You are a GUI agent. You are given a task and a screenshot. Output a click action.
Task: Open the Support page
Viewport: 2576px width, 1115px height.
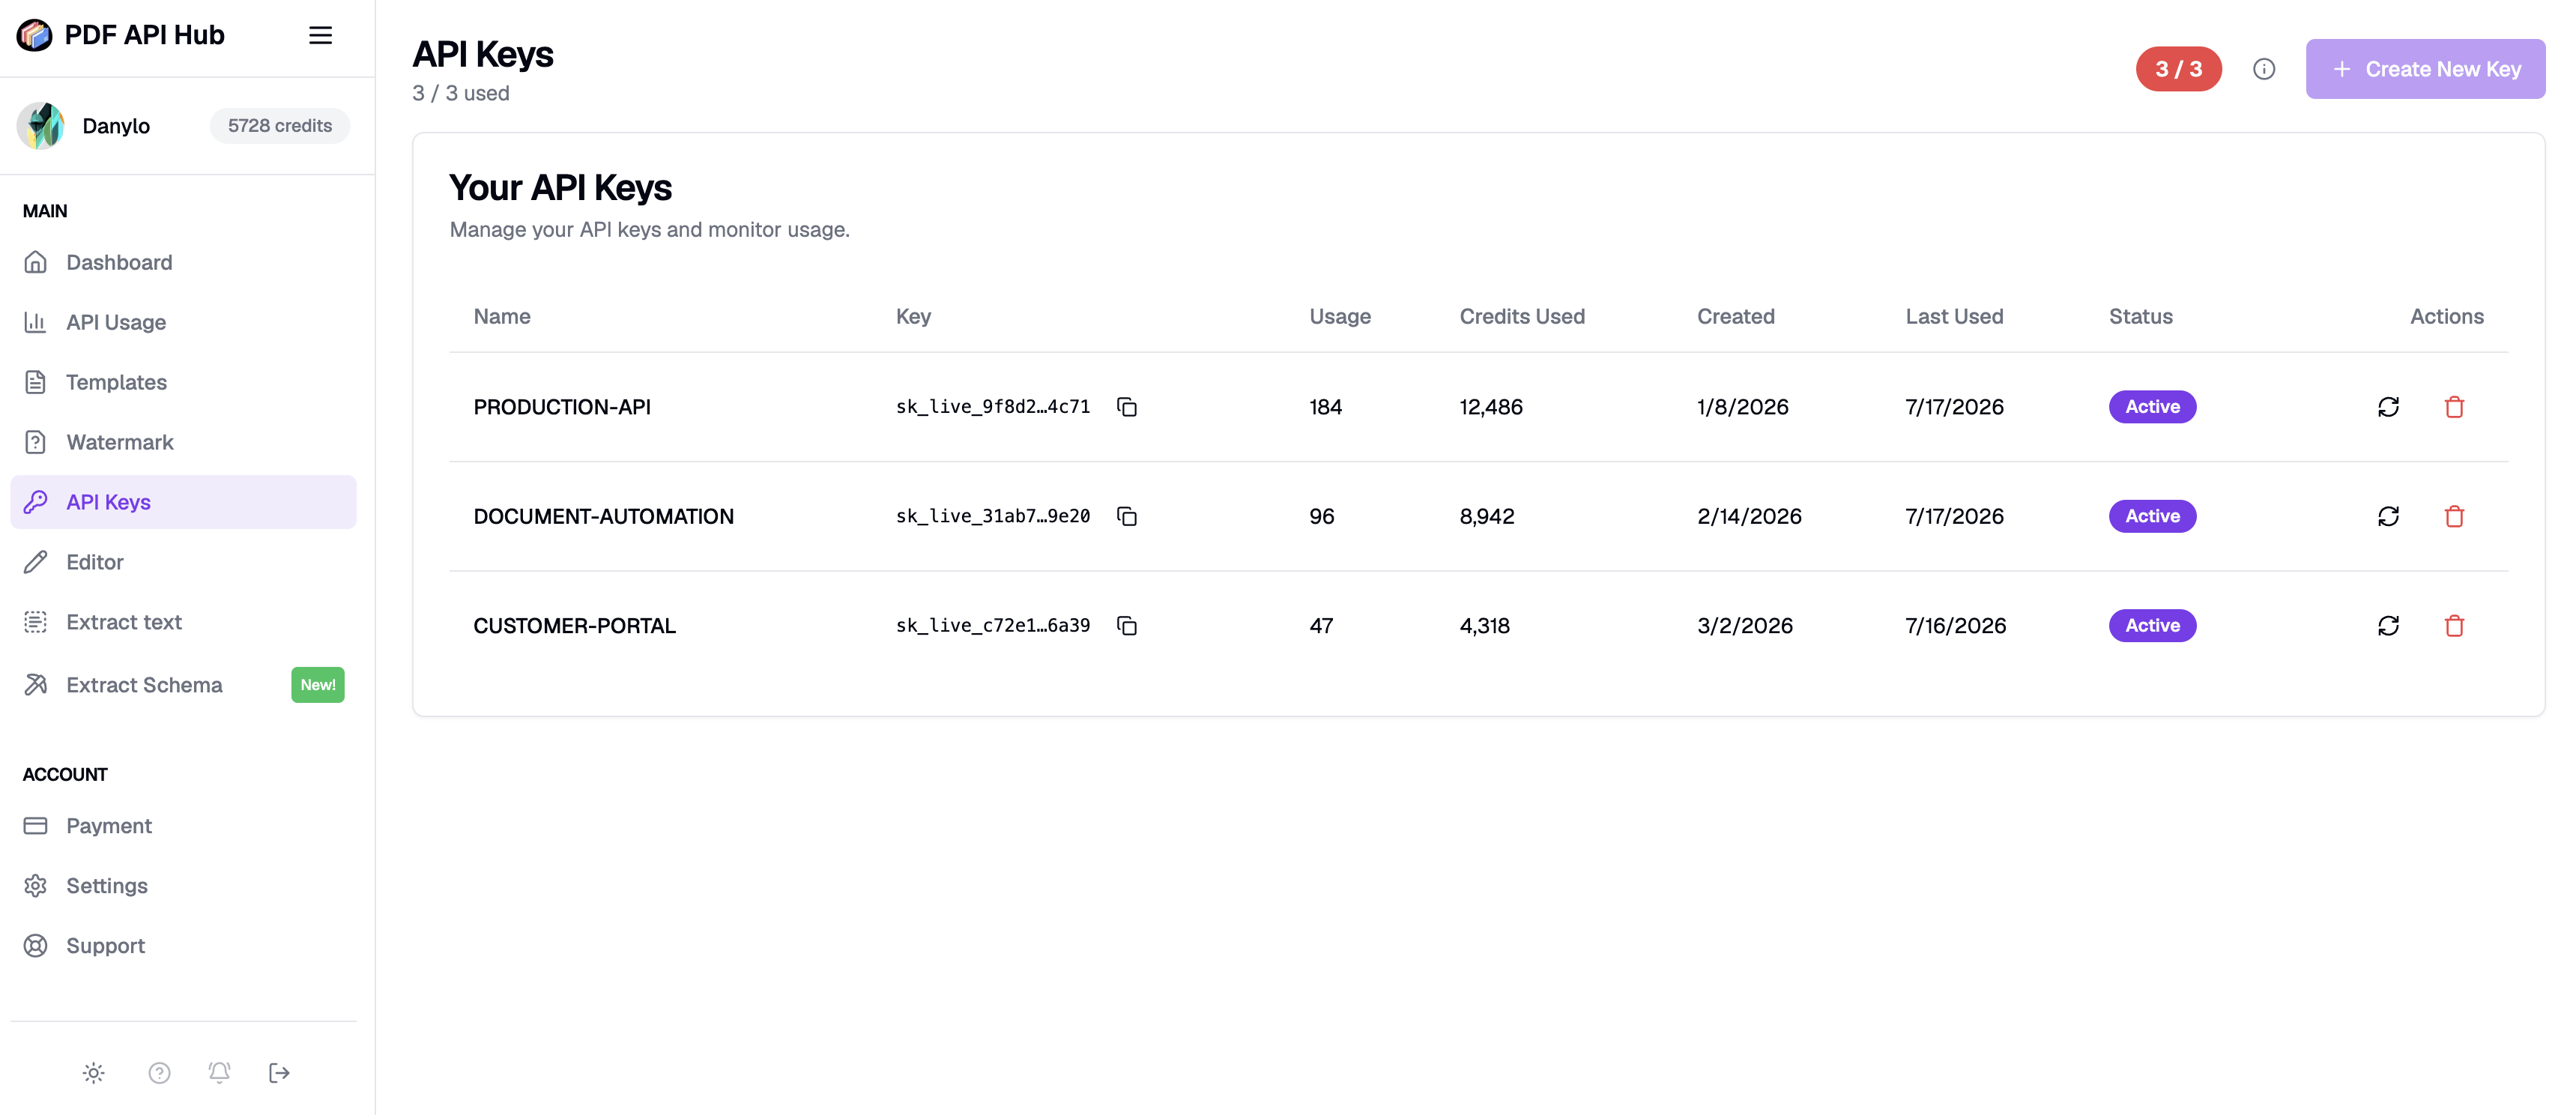coord(183,946)
